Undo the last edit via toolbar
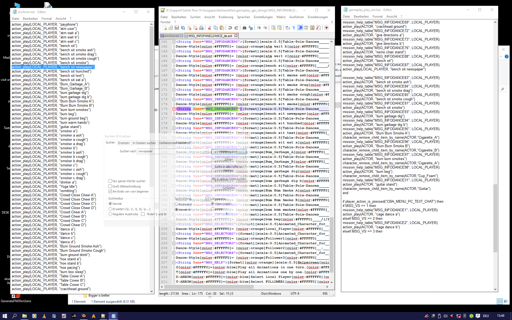512x320 pixels. [230, 28]
